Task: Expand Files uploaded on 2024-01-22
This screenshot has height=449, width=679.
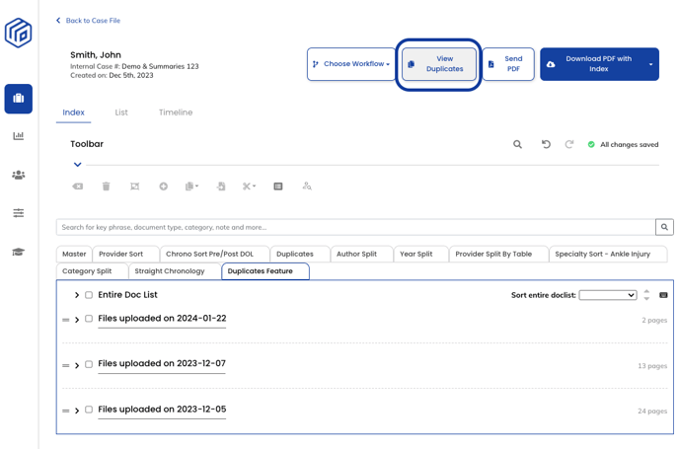Action: point(77,320)
